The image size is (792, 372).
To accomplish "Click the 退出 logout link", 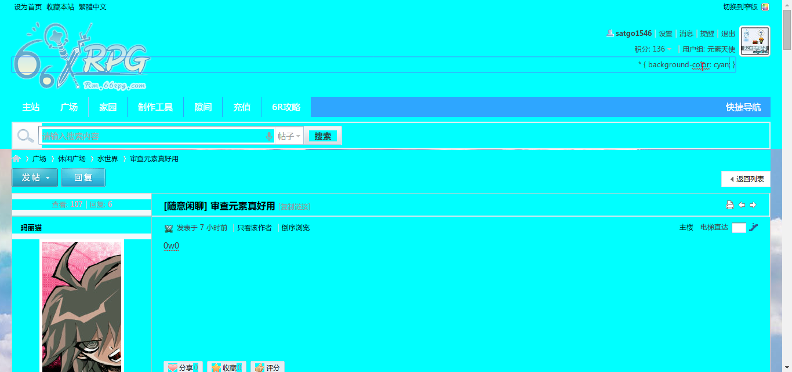I will [x=728, y=34].
